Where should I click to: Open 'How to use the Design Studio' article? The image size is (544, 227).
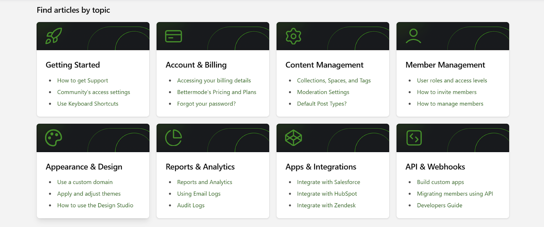point(95,205)
